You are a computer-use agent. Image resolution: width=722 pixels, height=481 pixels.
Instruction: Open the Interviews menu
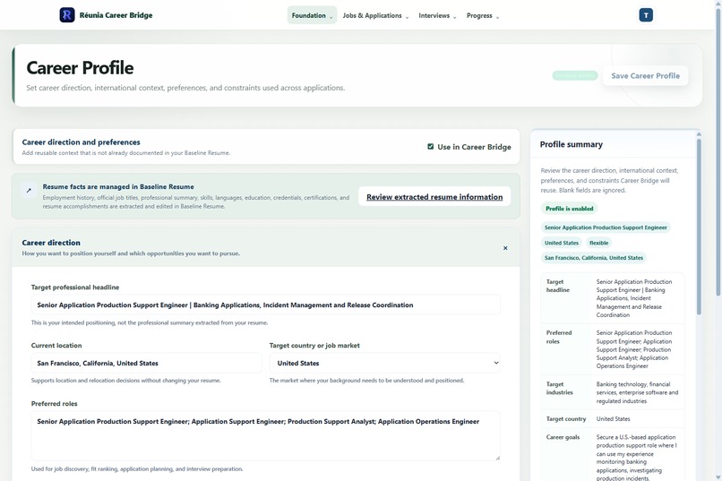pos(437,15)
